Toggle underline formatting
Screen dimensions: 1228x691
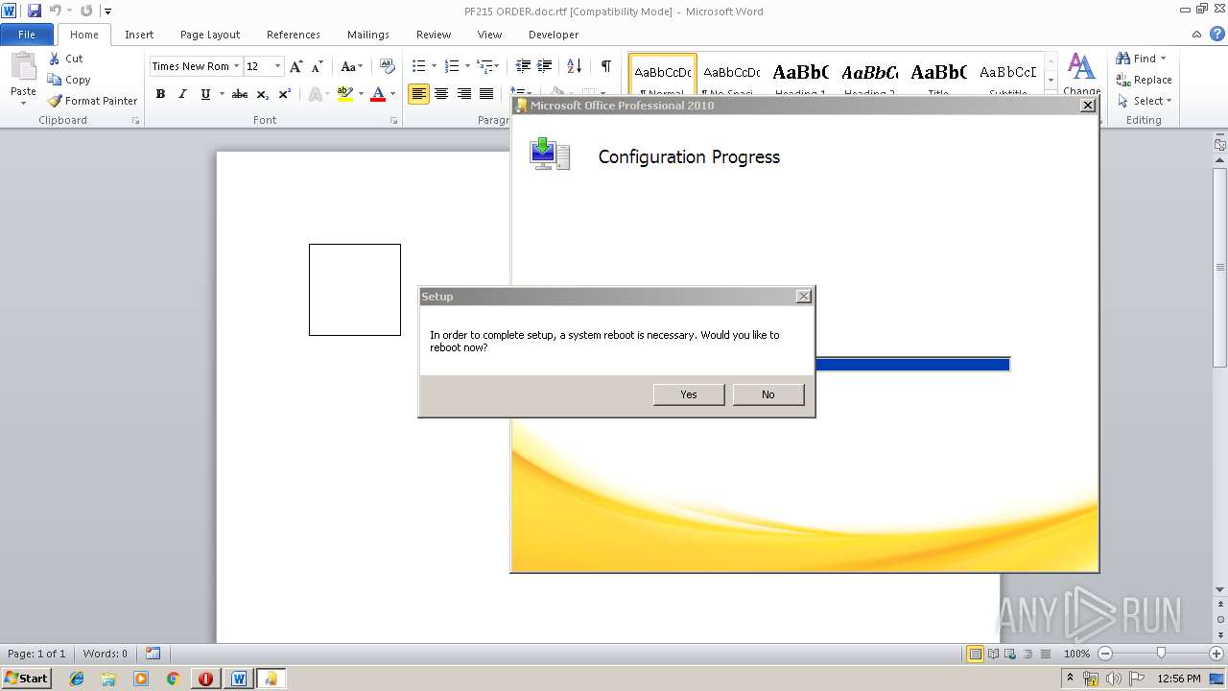click(205, 94)
